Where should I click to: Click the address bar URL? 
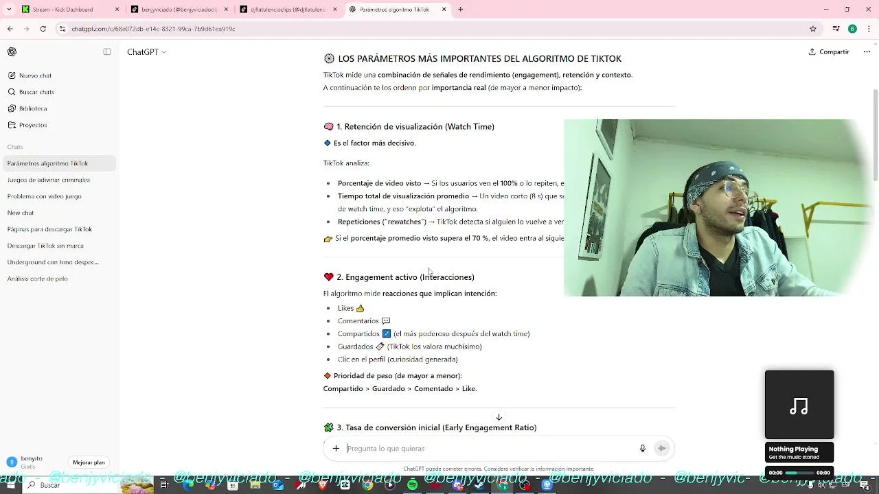pyautogui.click(x=154, y=29)
